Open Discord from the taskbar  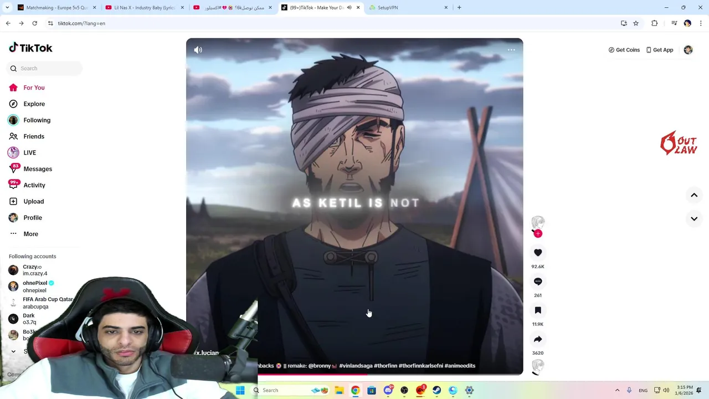click(x=388, y=390)
